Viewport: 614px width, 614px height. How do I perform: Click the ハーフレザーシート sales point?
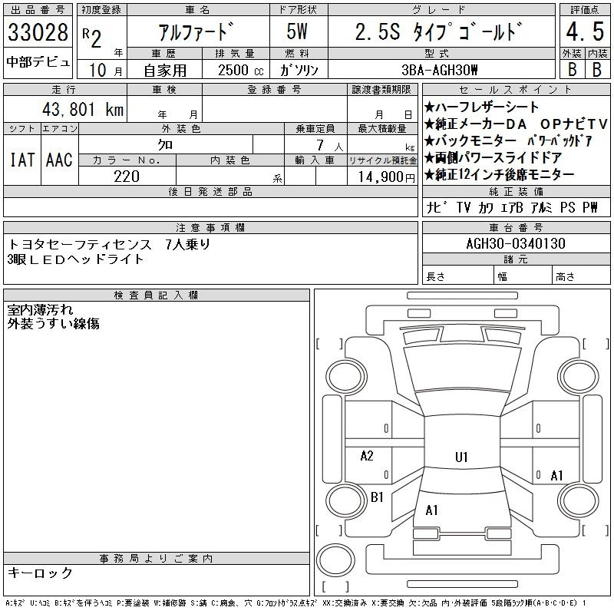[x=481, y=107]
